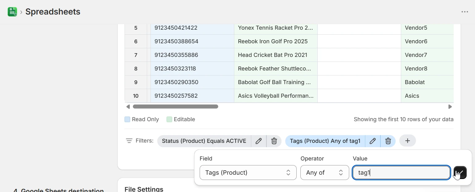Image resolution: width=475 pixels, height=192 pixels.
Task: Click the File Settings heading
Action: tap(144, 189)
